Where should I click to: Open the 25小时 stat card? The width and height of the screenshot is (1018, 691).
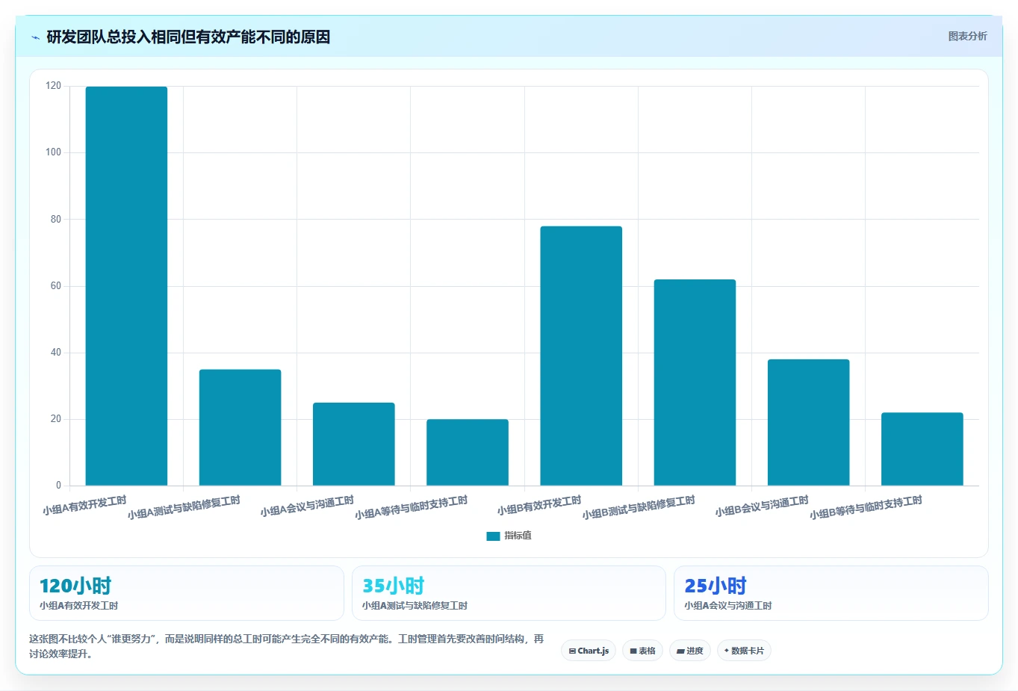(831, 593)
